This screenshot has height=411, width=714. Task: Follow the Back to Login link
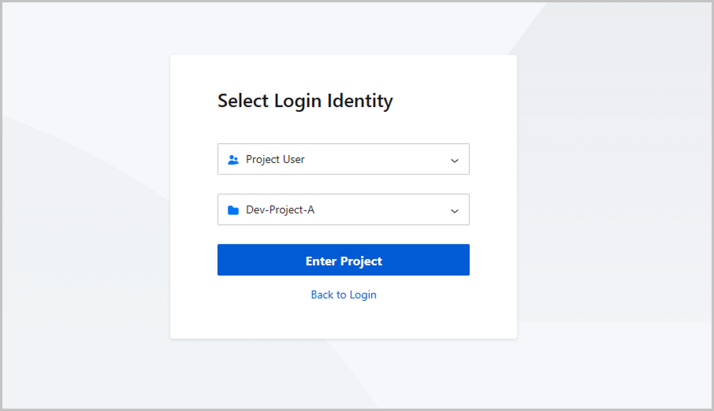pos(343,295)
